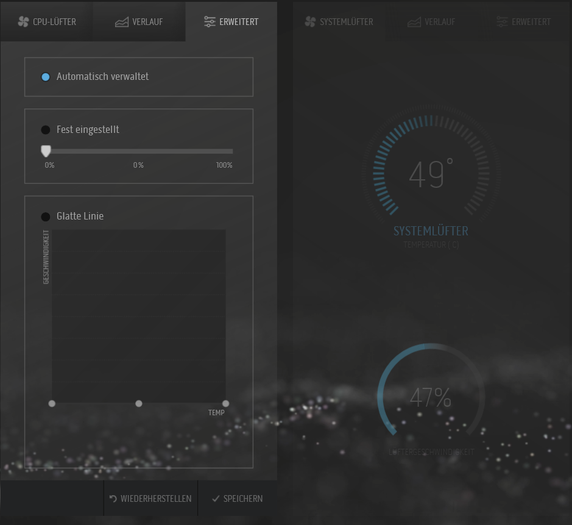The width and height of the screenshot is (572, 525).
Task: Click the Erweitert sliders icon in CPU panel
Action: [210, 22]
